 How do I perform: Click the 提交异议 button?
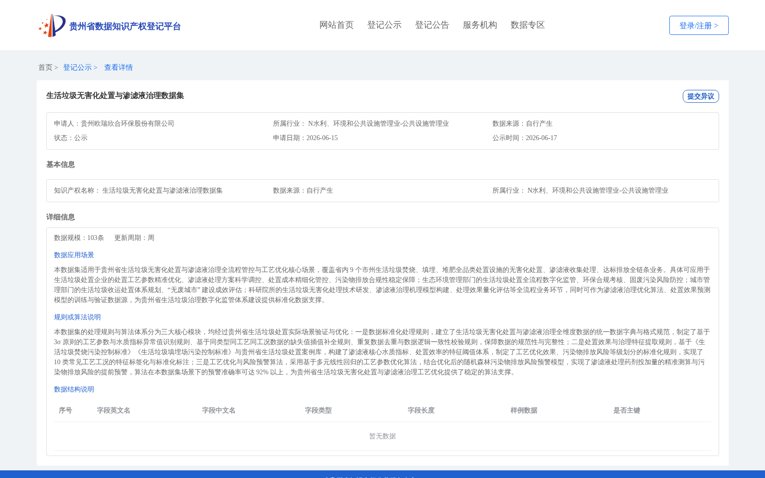[x=700, y=96]
